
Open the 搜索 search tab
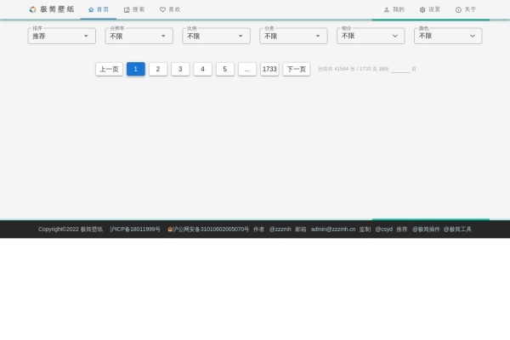pos(134,10)
